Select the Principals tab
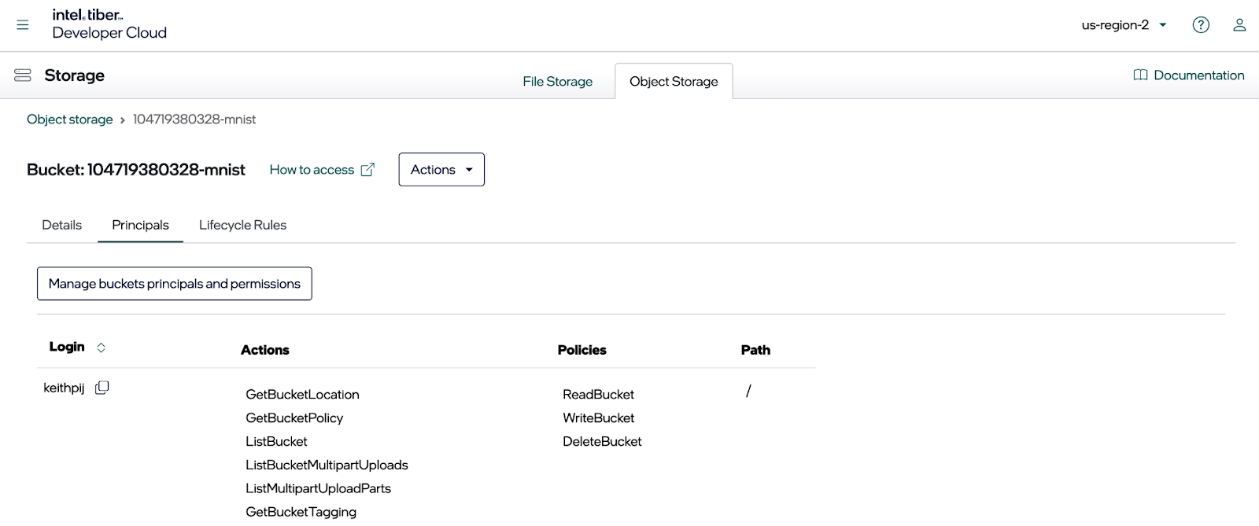Image resolution: width=1259 pixels, height=526 pixels. click(x=140, y=225)
